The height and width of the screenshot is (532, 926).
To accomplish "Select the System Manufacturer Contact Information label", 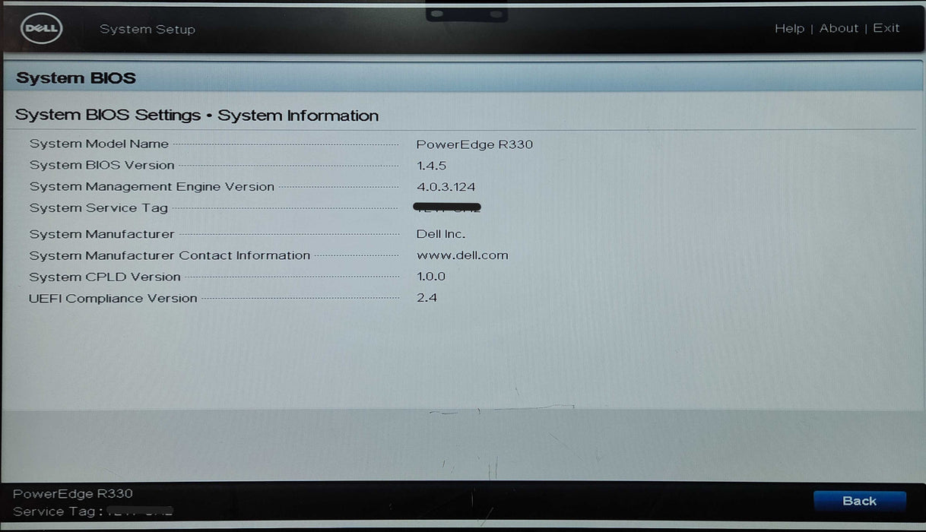I will coord(170,255).
